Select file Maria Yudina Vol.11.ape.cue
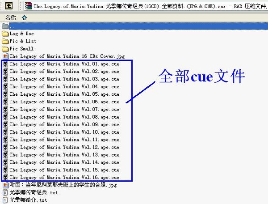Screen dimensions: 268x204 [64, 140]
